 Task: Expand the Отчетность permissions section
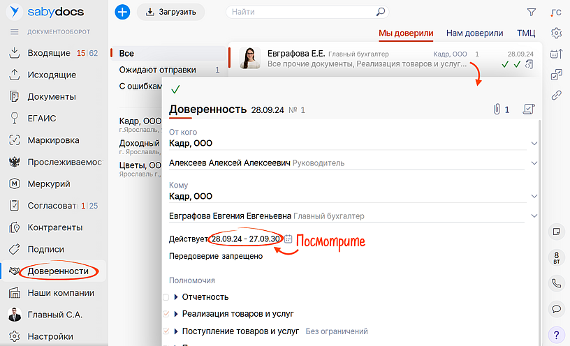(x=176, y=297)
